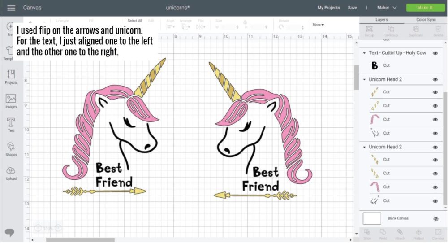This screenshot has width=448, height=243.
Task: Click the Upload icon
Action: [x=11, y=173]
